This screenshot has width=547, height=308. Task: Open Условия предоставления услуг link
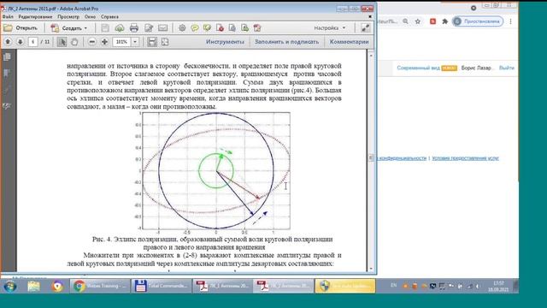click(465, 158)
